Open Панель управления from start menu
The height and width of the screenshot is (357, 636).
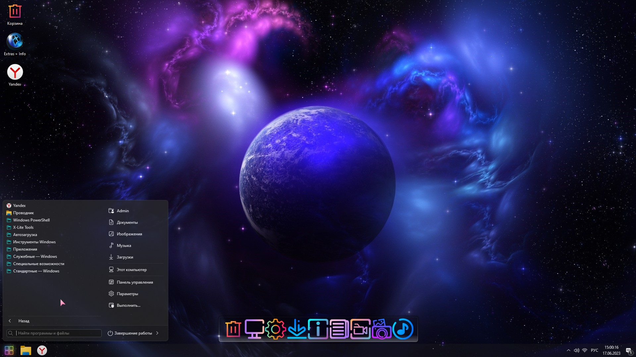[134, 282]
